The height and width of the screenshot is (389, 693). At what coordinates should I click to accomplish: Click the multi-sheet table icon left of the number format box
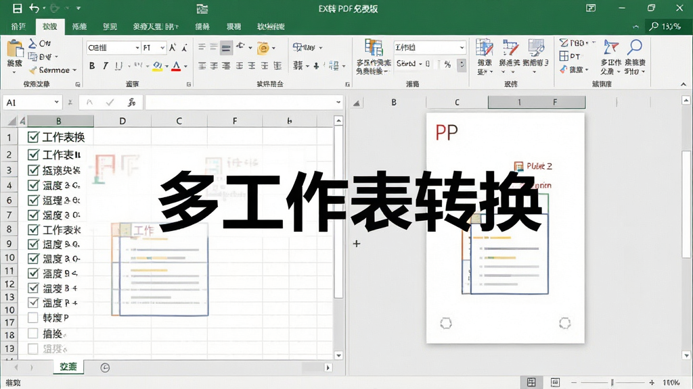(x=374, y=48)
